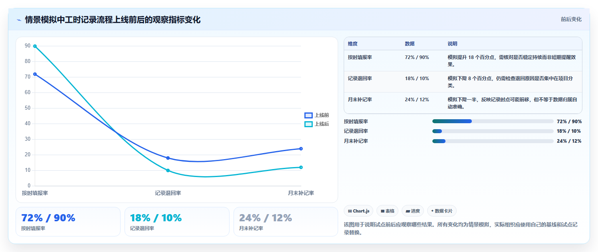598x252 pixels.
Task: Click the 上线前 point at 月末补记率 (24)
Action: 301,149
